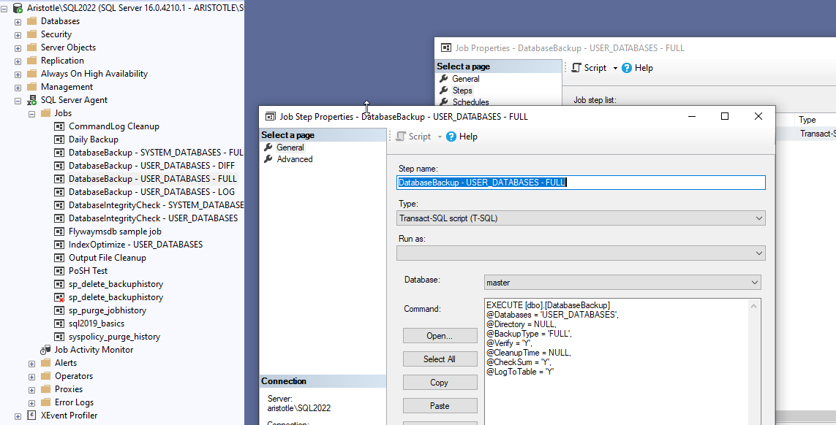Open the Run as dropdown
Viewport: 836px width, 425px height.
(x=759, y=253)
